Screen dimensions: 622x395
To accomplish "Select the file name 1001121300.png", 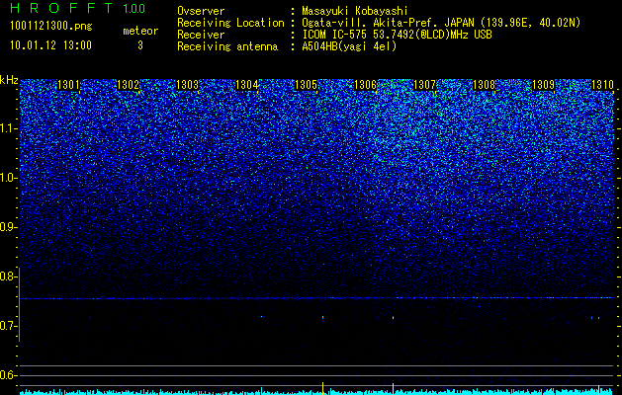I will point(51,27).
